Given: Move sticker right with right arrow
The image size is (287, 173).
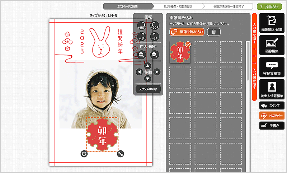Looking at the screenshot, I should tap(157, 72).
